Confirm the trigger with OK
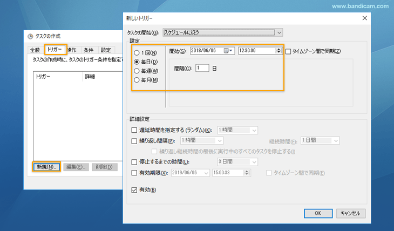The height and width of the screenshot is (231, 394). (x=318, y=213)
